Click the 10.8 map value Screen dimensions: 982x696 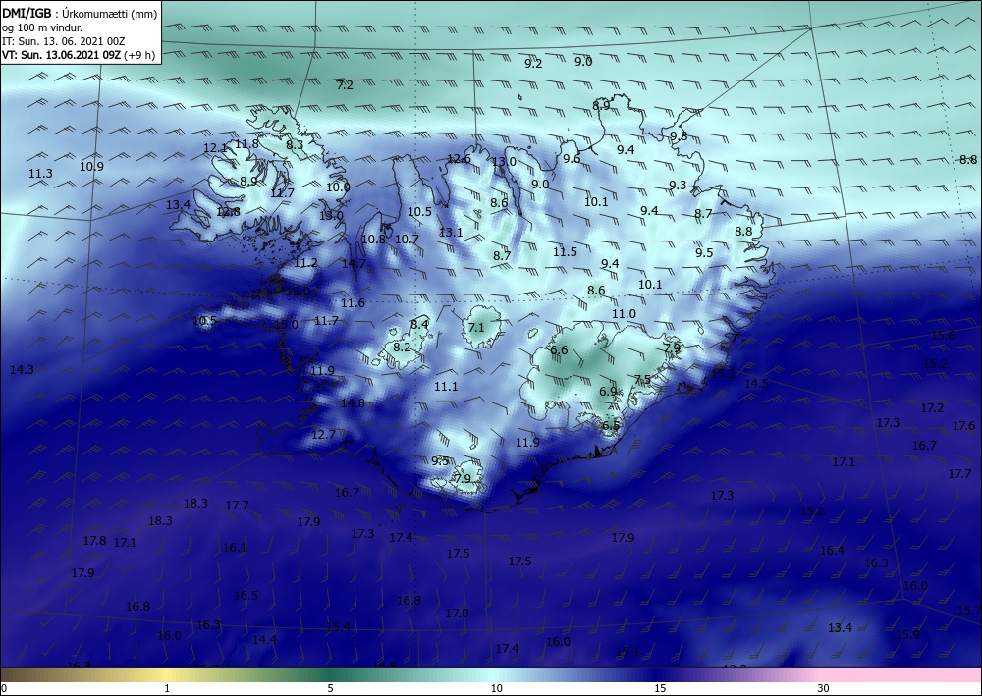(373, 239)
